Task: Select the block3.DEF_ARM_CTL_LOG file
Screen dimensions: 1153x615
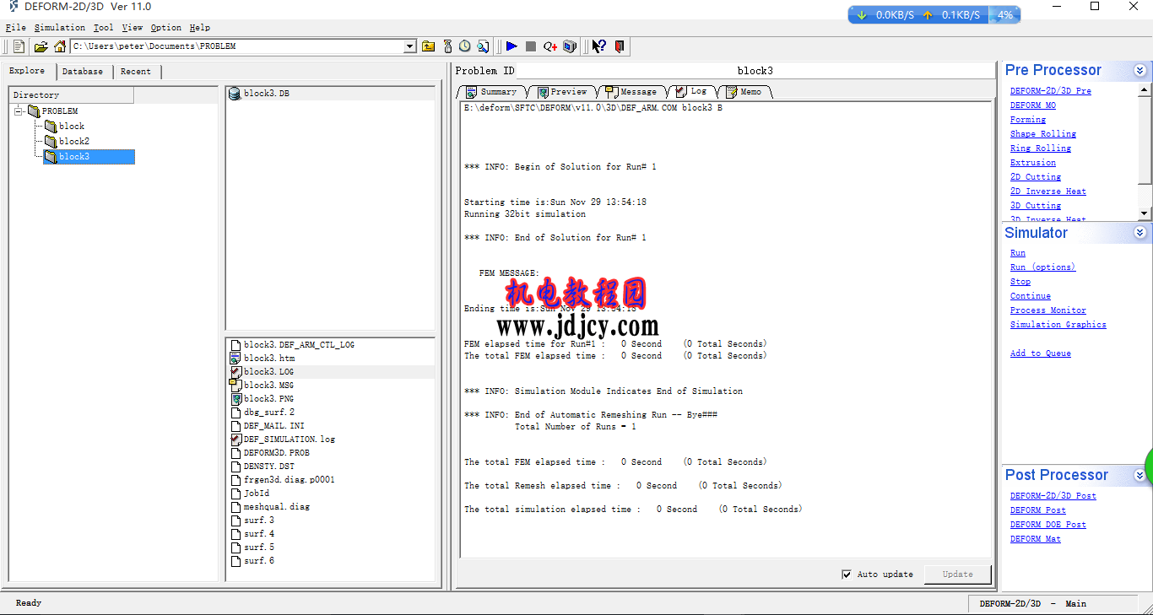Action: point(299,345)
